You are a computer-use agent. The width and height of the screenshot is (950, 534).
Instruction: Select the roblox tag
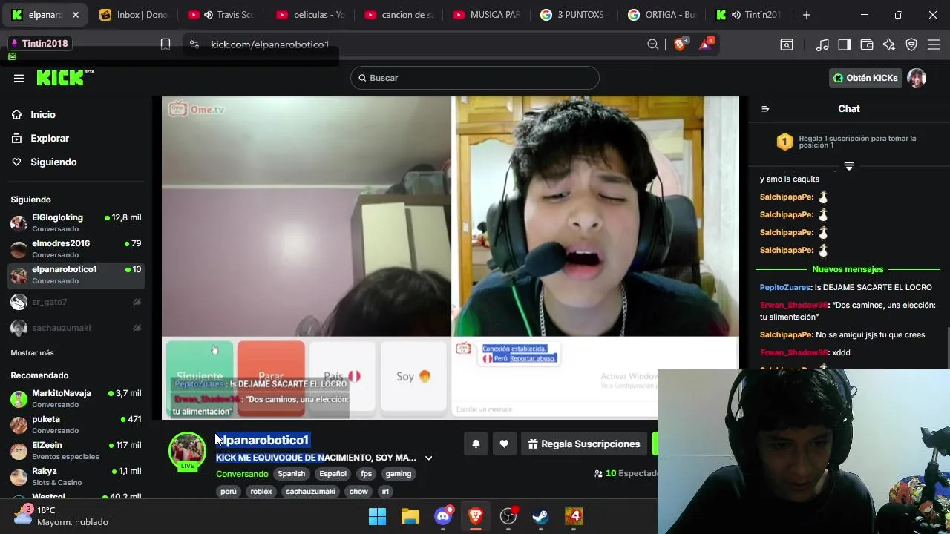coord(261,492)
